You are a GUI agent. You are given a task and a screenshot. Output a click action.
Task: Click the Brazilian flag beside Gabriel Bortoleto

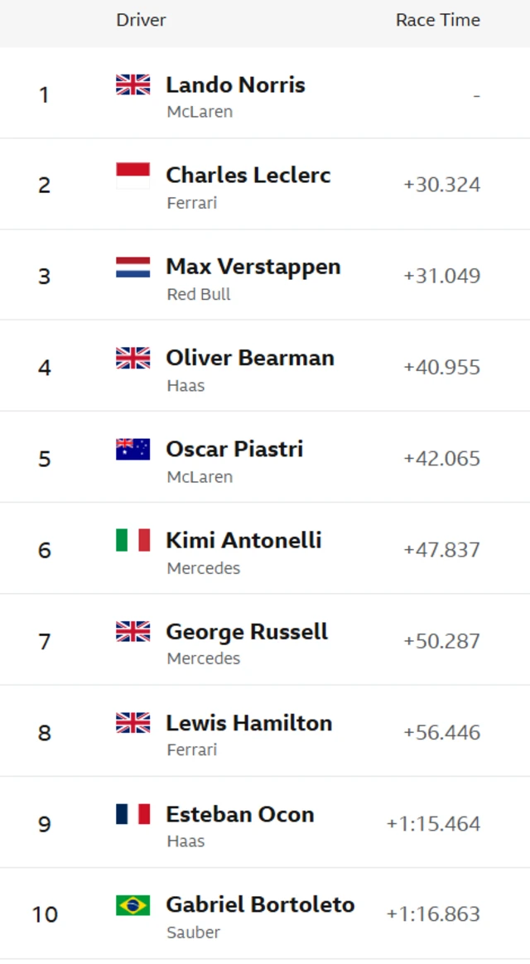(132, 905)
